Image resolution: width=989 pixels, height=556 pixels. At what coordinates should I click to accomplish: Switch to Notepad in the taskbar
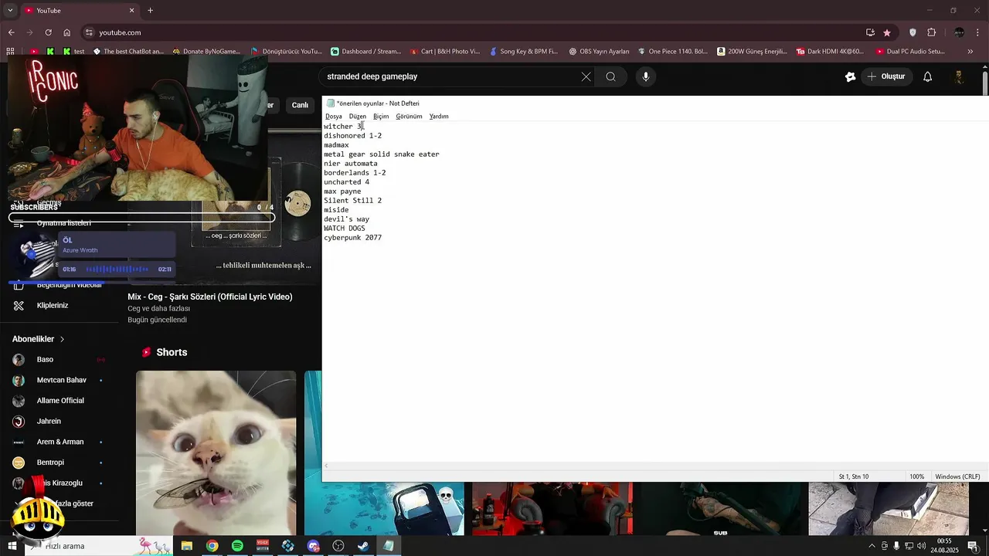click(x=389, y=546)
